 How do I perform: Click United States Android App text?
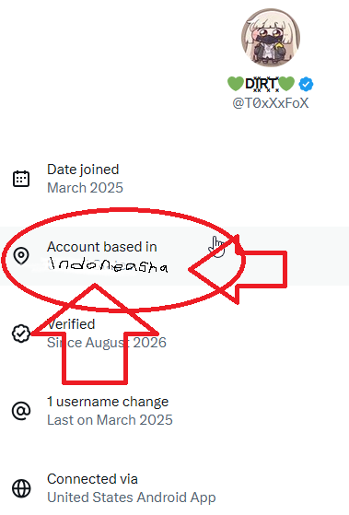tap(132, 497)
